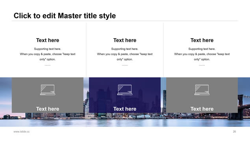Viewport: 250px width, 142px height.
Task: Open the www.islide.cc footer link
Action: [x=22, y=131]
